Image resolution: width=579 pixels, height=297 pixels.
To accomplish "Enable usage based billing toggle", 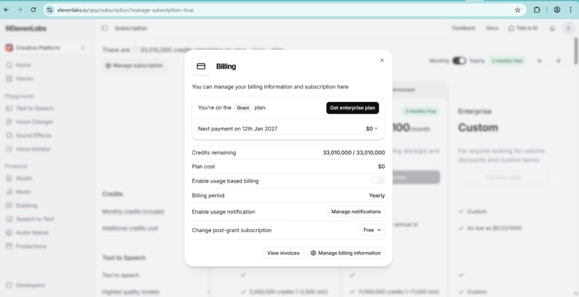I will [x=378, y=180].
